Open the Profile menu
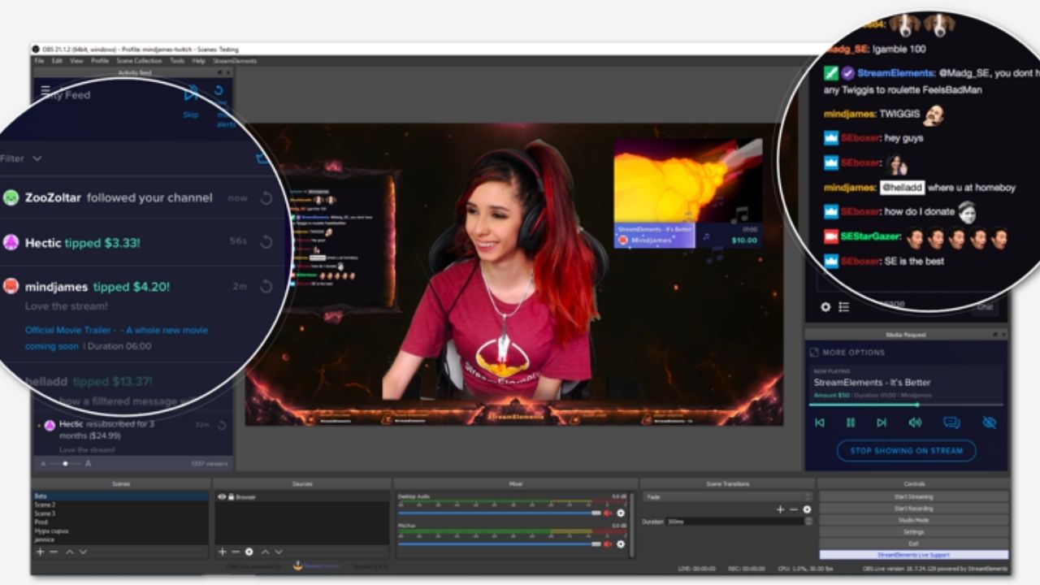The height and width of the screenshot is (585, 1040). coord(100,61)
